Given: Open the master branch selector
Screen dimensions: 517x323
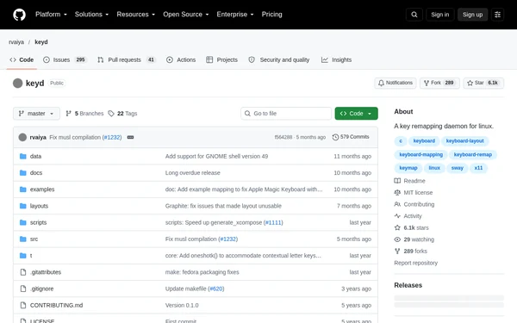Looking at the screenshot, I should pyautogui.click(x=36, y=114).
